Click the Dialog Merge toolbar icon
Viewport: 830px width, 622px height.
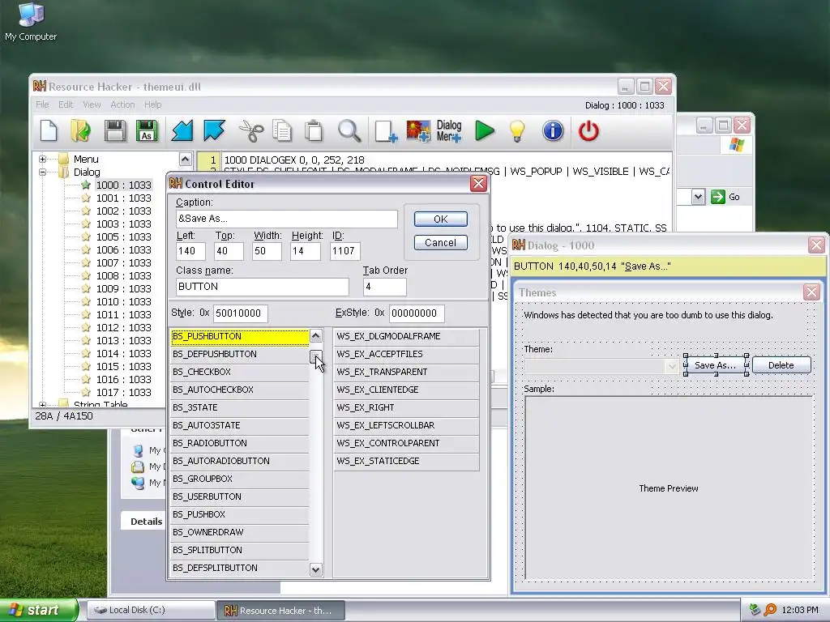point(449,130)
